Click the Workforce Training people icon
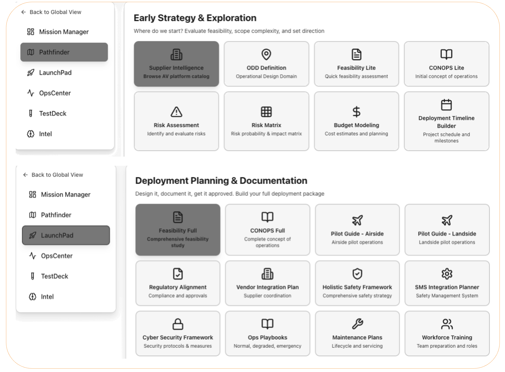Viewport: 505px width, 372px height. click(x=447, y=324)
